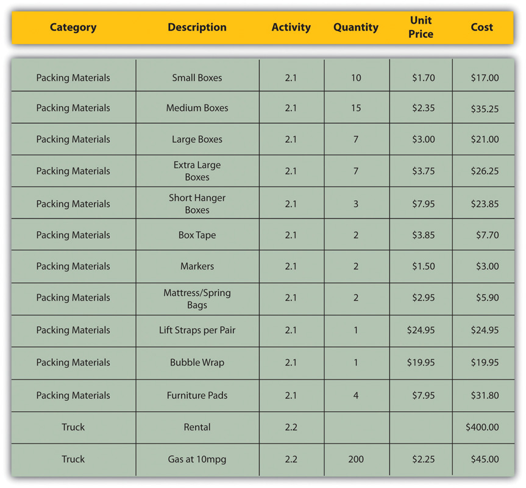Select the Large Boxes unit price $3.00
Image resolution: width=526 pixels, height=488 pixels.
(x=424, y=139)
